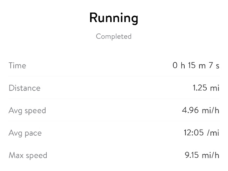The image size is (228, 171).
Task: Click the mi/h unit beside 4.96
Action: click(211, 111)
